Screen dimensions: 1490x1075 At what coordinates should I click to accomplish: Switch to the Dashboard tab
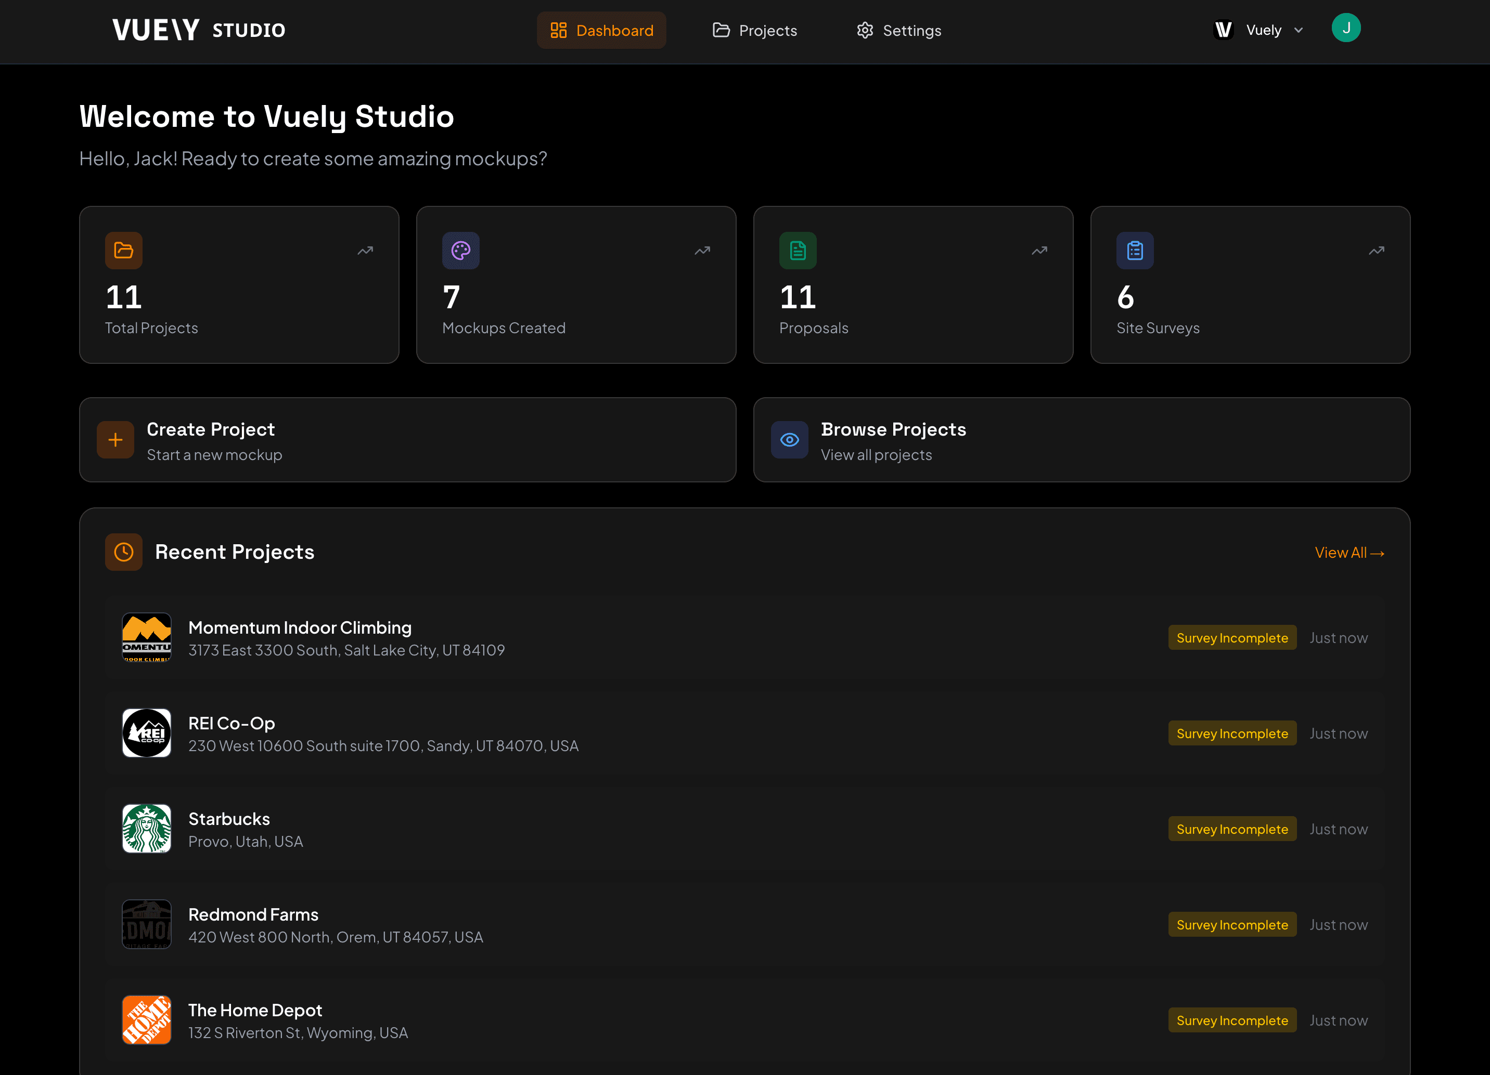click(x=601, y=30)
